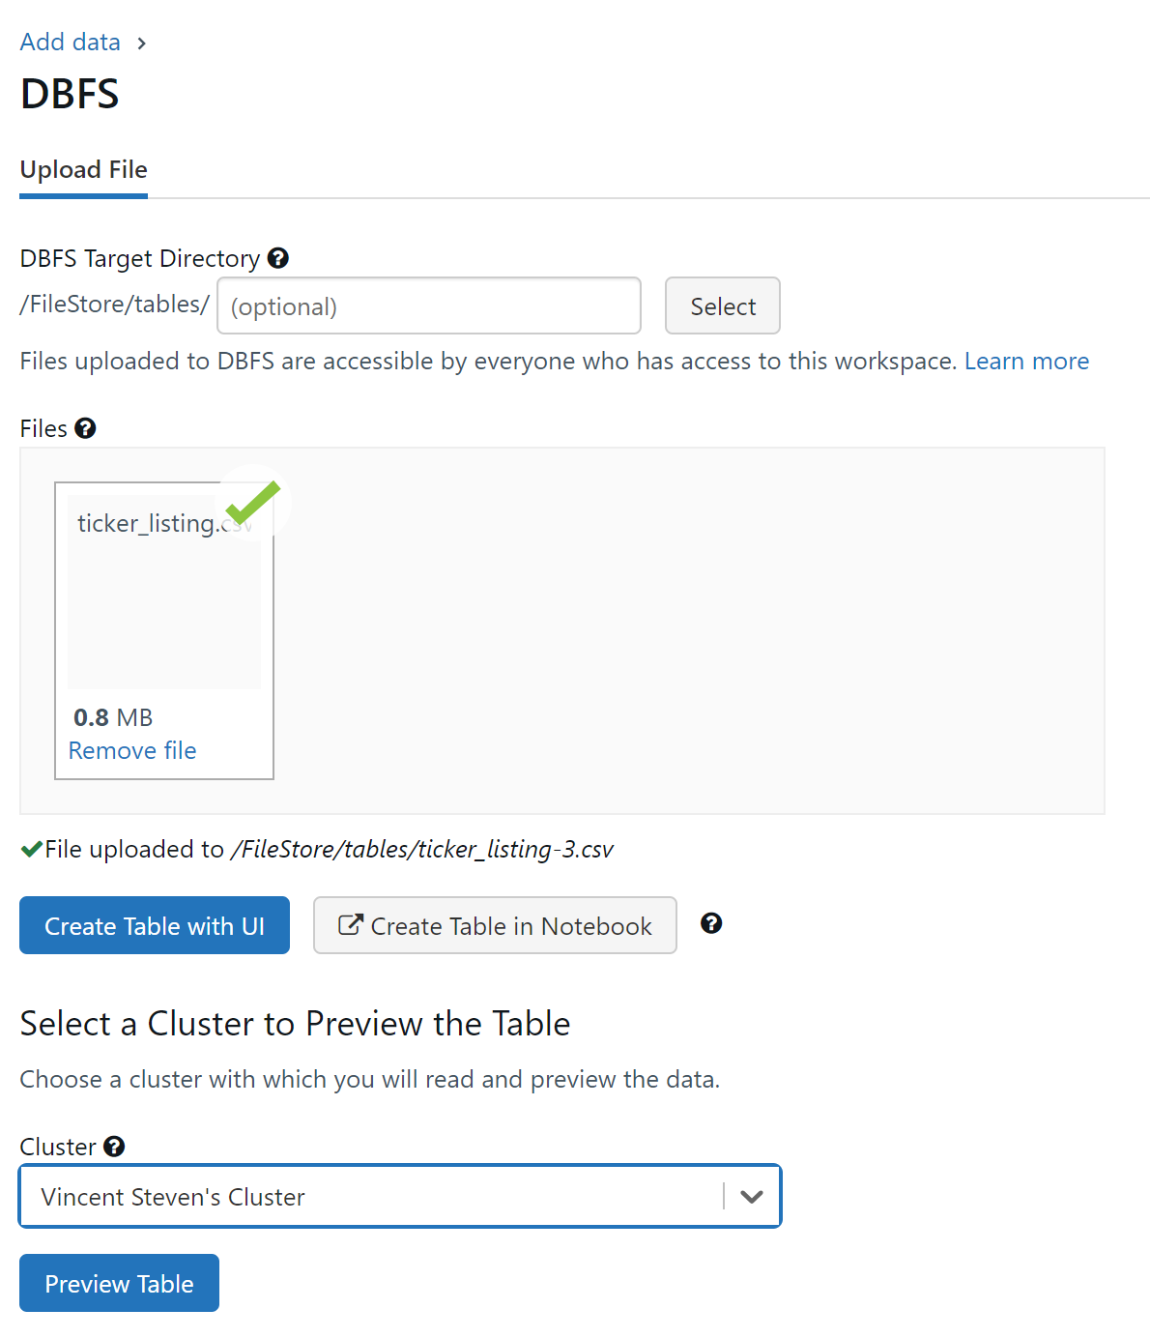Open help icon beside Create Table in Notebook

click(711, 923)
